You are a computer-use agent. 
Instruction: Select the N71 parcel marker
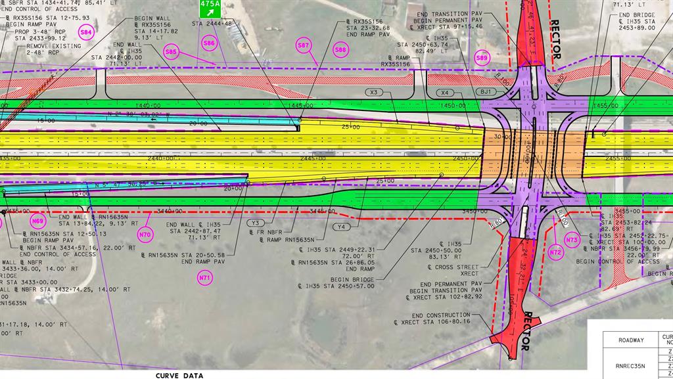(204, 278)
